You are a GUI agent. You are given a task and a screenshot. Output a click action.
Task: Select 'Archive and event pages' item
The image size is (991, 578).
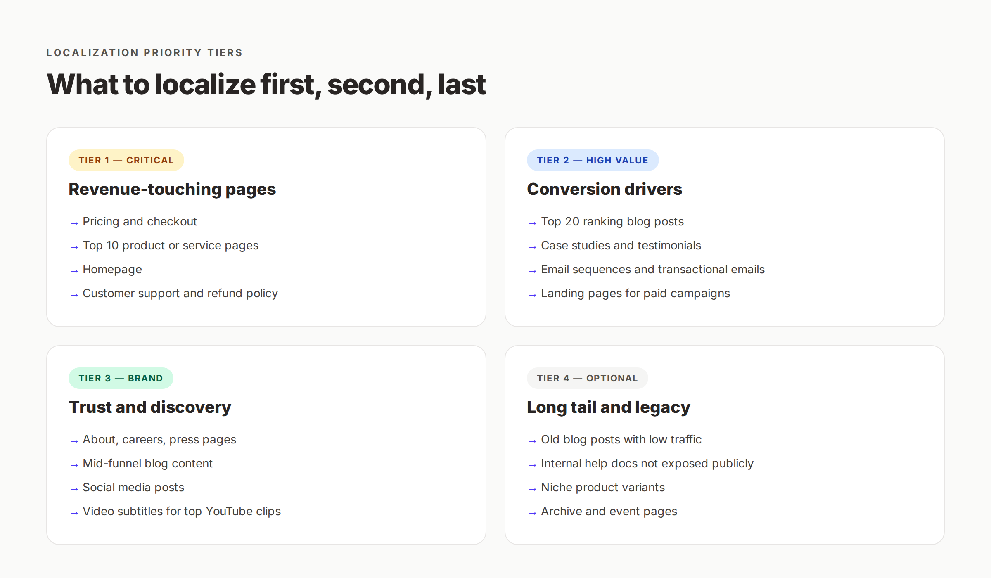pyautogui.click(x=609, y=512)
